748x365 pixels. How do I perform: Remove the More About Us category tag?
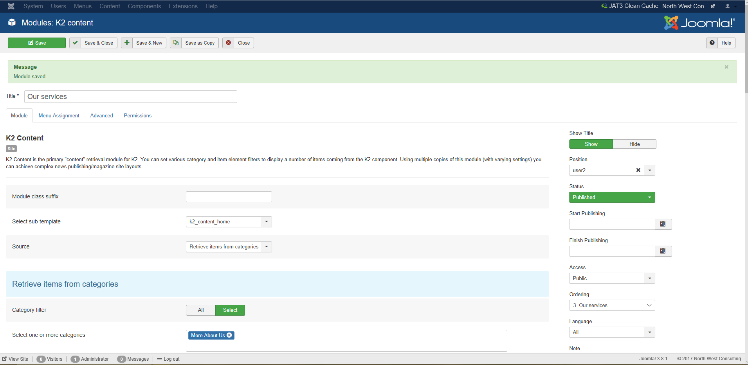(229, 335)
